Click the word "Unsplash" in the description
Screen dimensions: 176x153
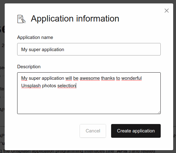(x=31, y=86)
